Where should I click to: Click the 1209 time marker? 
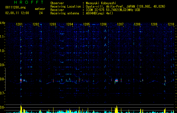click(x=154, y=24)
